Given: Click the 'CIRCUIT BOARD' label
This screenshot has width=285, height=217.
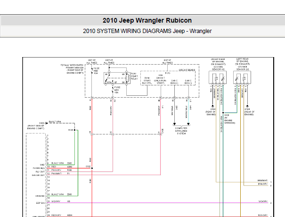Looking at the screenshot, I should [187, 70].
